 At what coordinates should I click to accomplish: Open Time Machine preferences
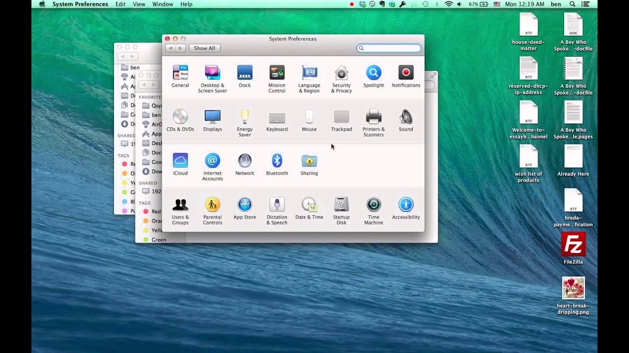click(x=373, y=211)
